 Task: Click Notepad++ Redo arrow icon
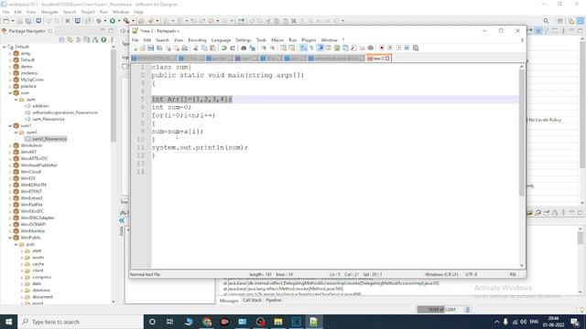[x=233, y=48]
